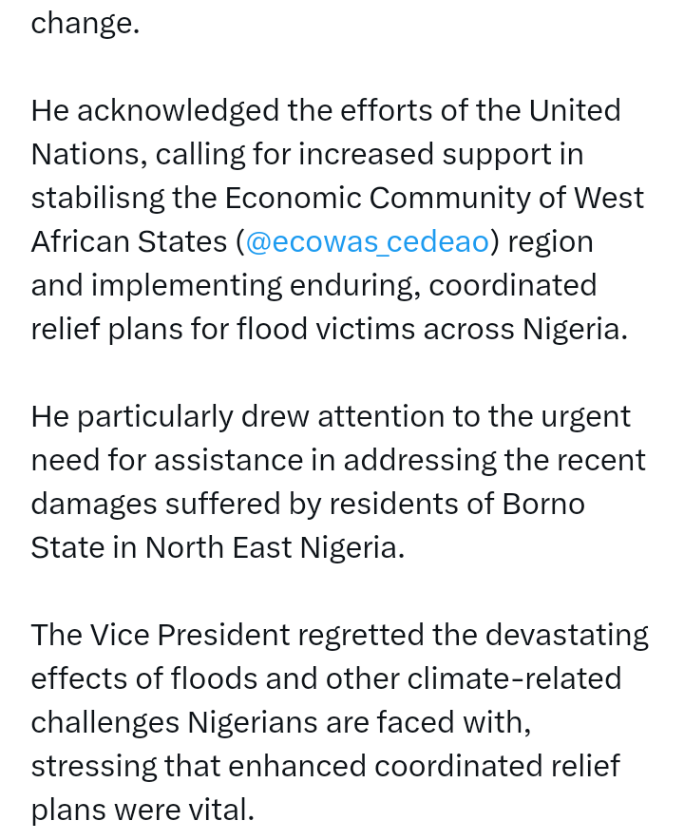Click the phrase "Economic Community of West"
This screenshot has height=840, width=684.
point(434,198)
